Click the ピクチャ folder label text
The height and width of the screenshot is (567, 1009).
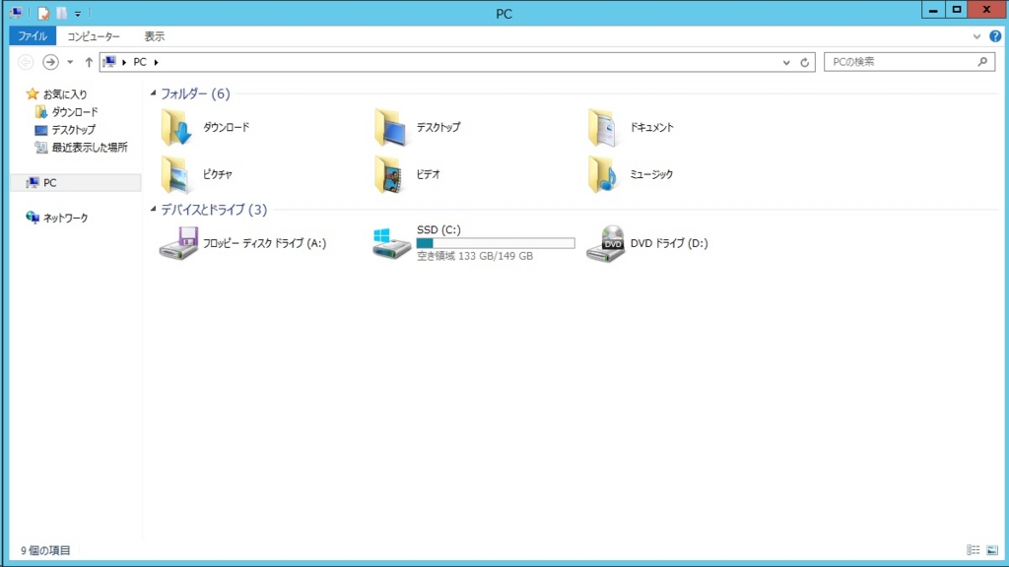218,174
